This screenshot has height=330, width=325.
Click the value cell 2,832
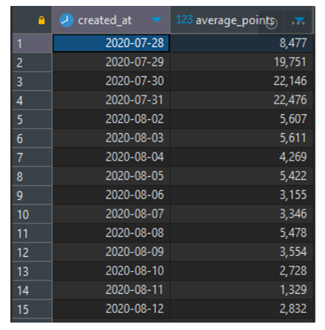coord(242,309)
